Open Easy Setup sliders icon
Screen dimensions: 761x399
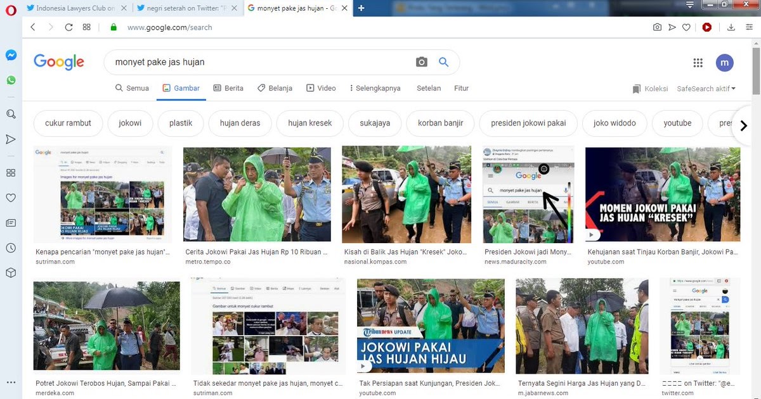click(749, 27)
